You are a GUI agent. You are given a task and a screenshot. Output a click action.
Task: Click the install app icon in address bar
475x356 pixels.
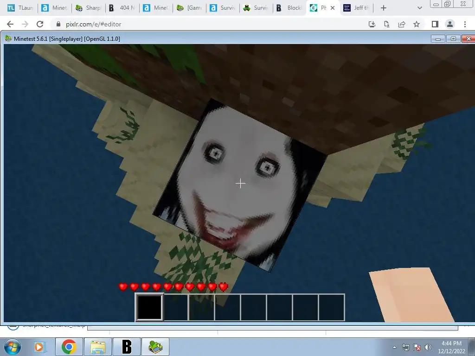[x=372, y=24]
